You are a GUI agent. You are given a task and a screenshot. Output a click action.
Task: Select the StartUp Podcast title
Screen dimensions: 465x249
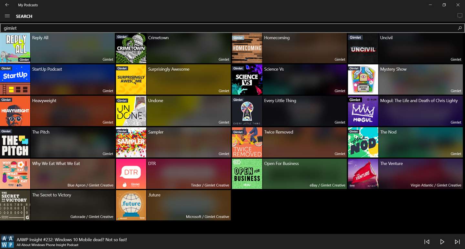coord(47,69)
